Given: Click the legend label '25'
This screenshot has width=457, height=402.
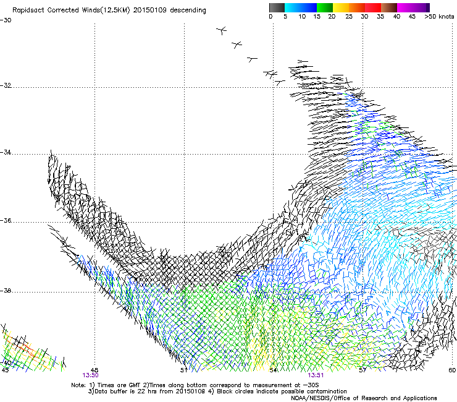Looking at the screenshot, I should 349,17.
